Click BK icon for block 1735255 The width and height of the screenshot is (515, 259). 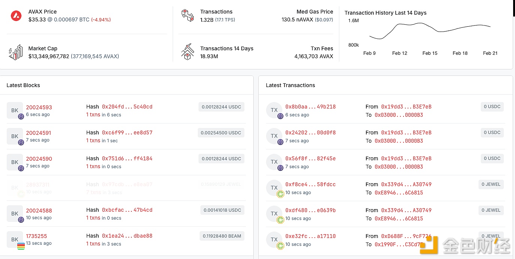pos(15,239)
